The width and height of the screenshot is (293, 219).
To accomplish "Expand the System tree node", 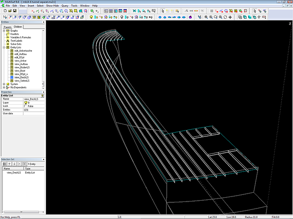I will [x=4, y=84].
